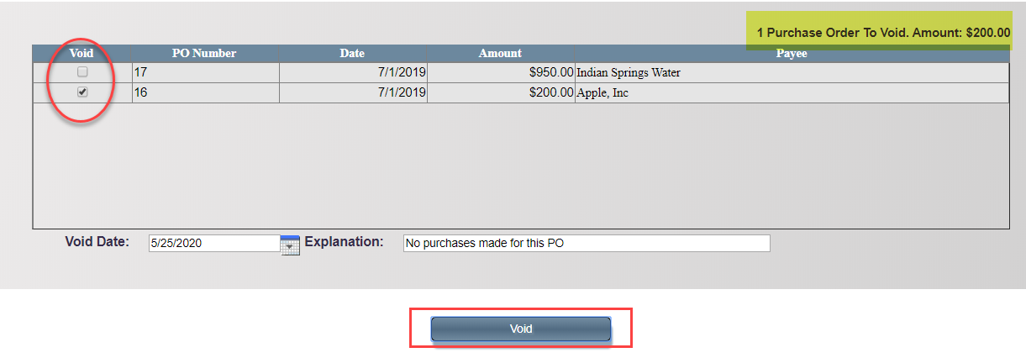
Task: Sort by the Amount column header
Action: 500,53
